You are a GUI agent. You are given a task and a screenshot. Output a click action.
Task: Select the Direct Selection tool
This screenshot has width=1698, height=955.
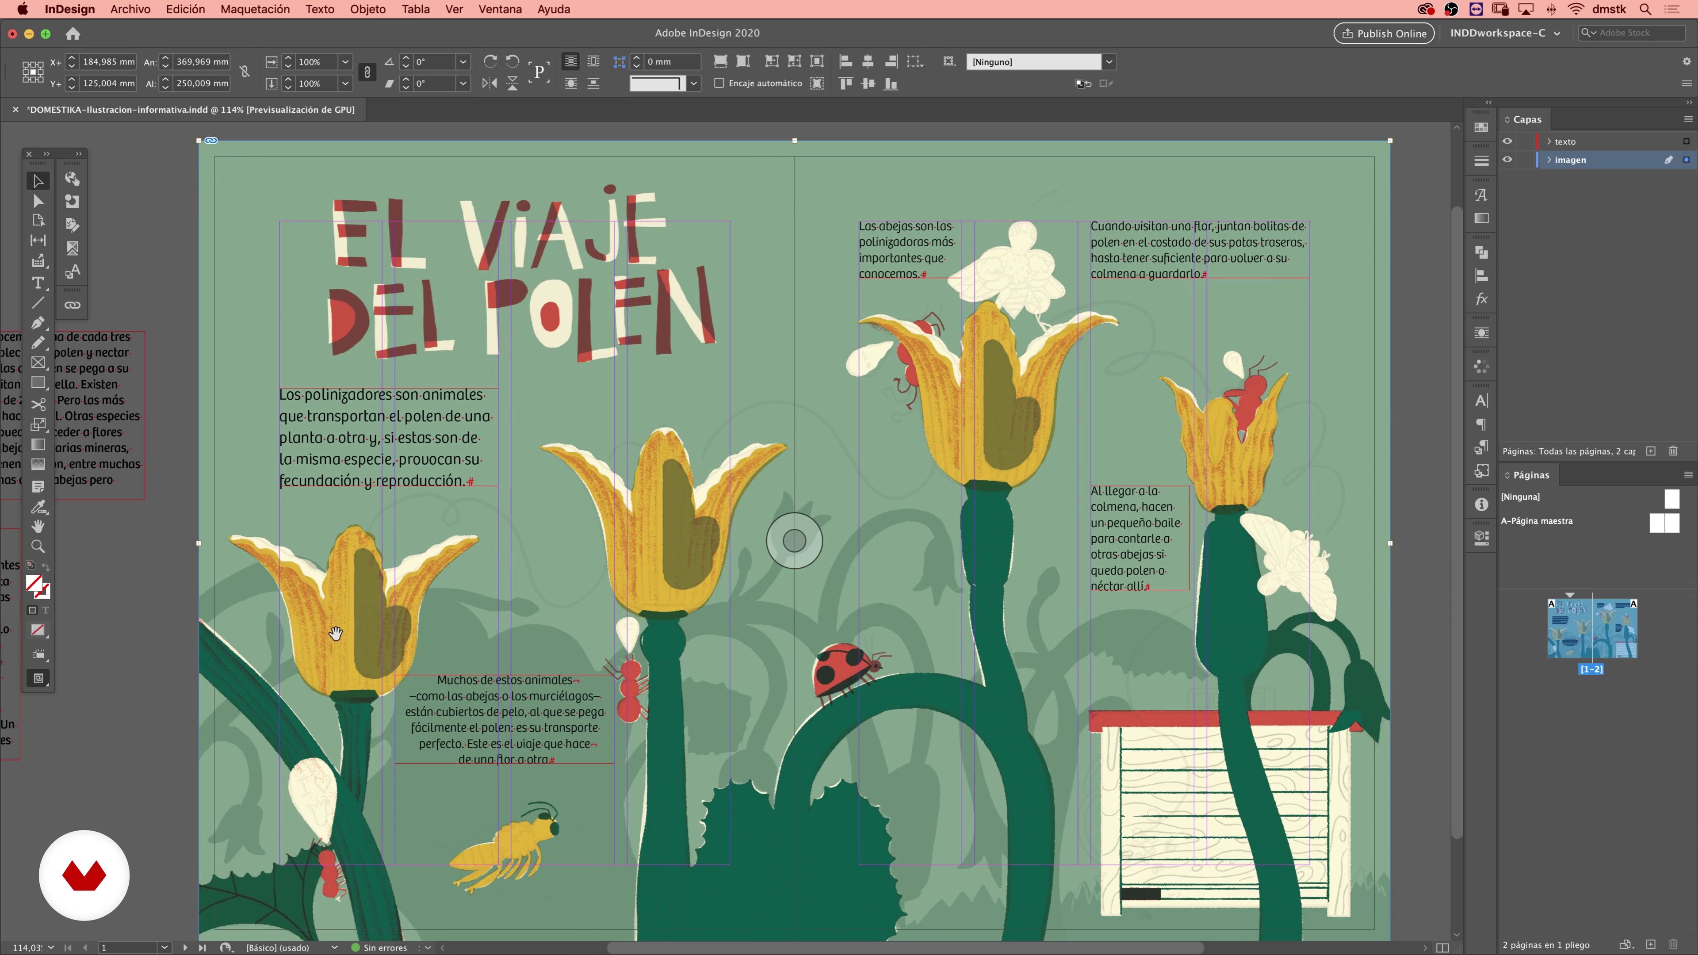coord(38,201)
